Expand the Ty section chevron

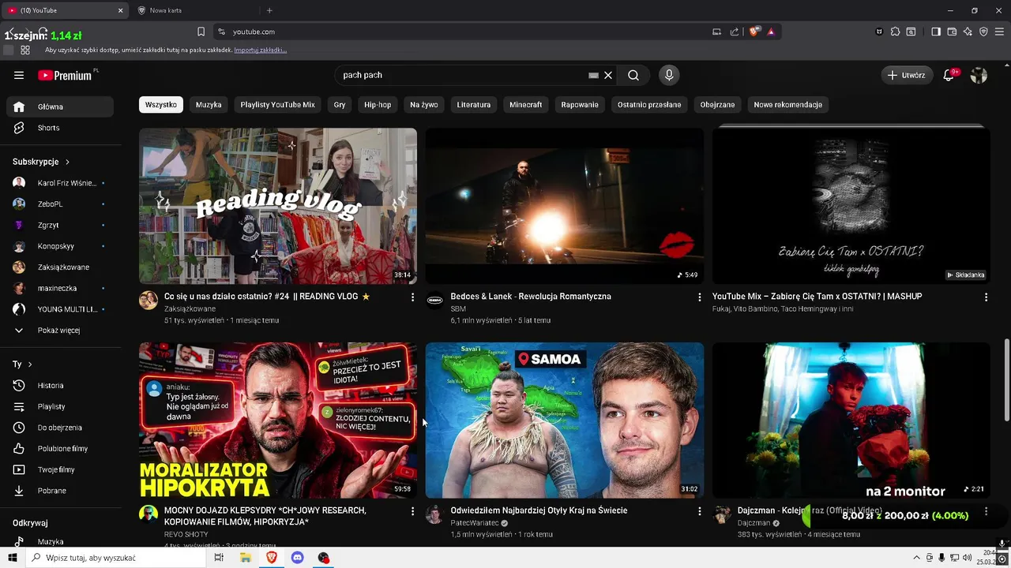pyautogui.click(x=30, y=364)
